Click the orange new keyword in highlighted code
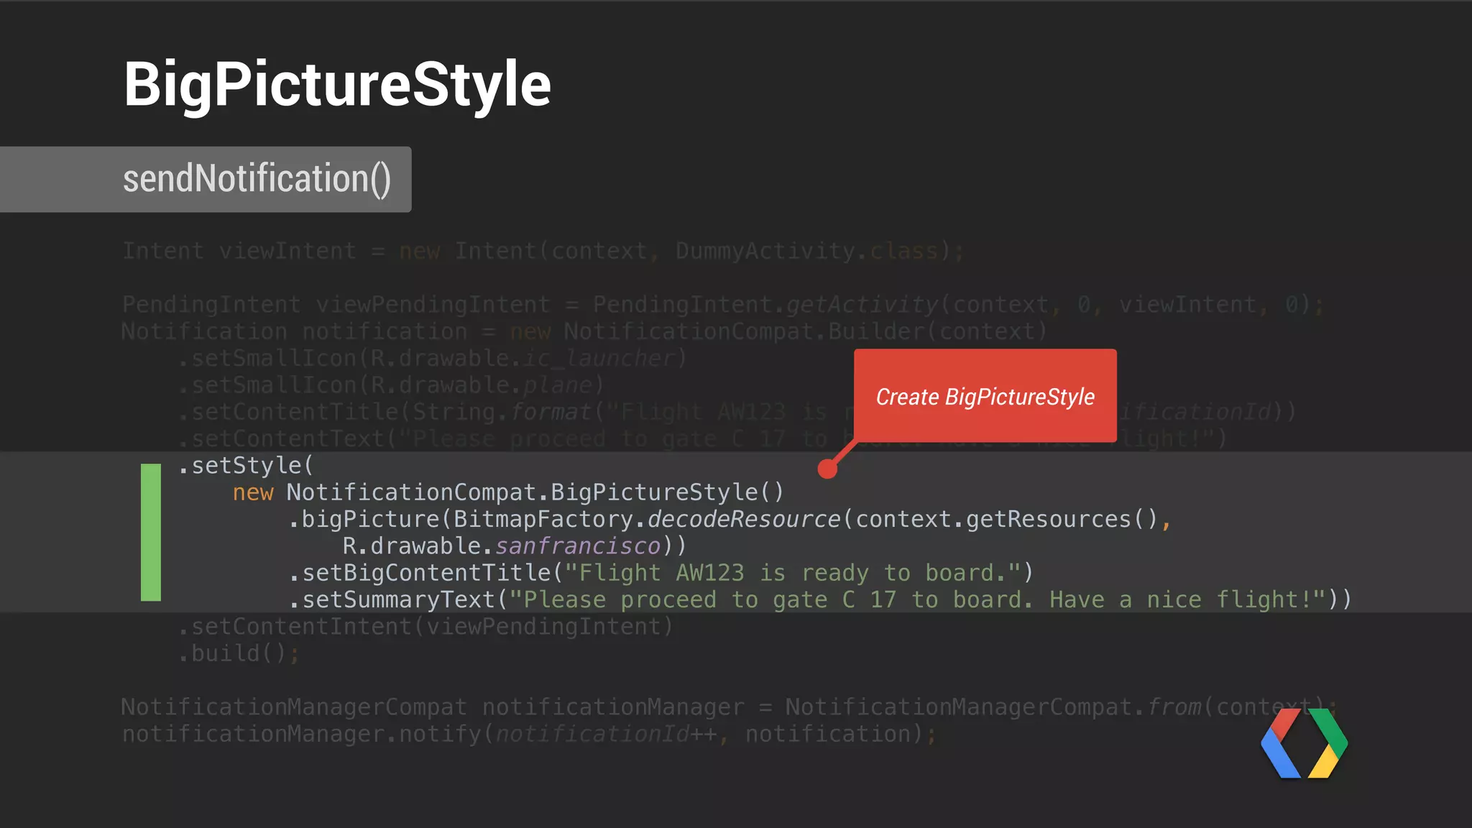1472x828 pixels. [x=253, y=493]
